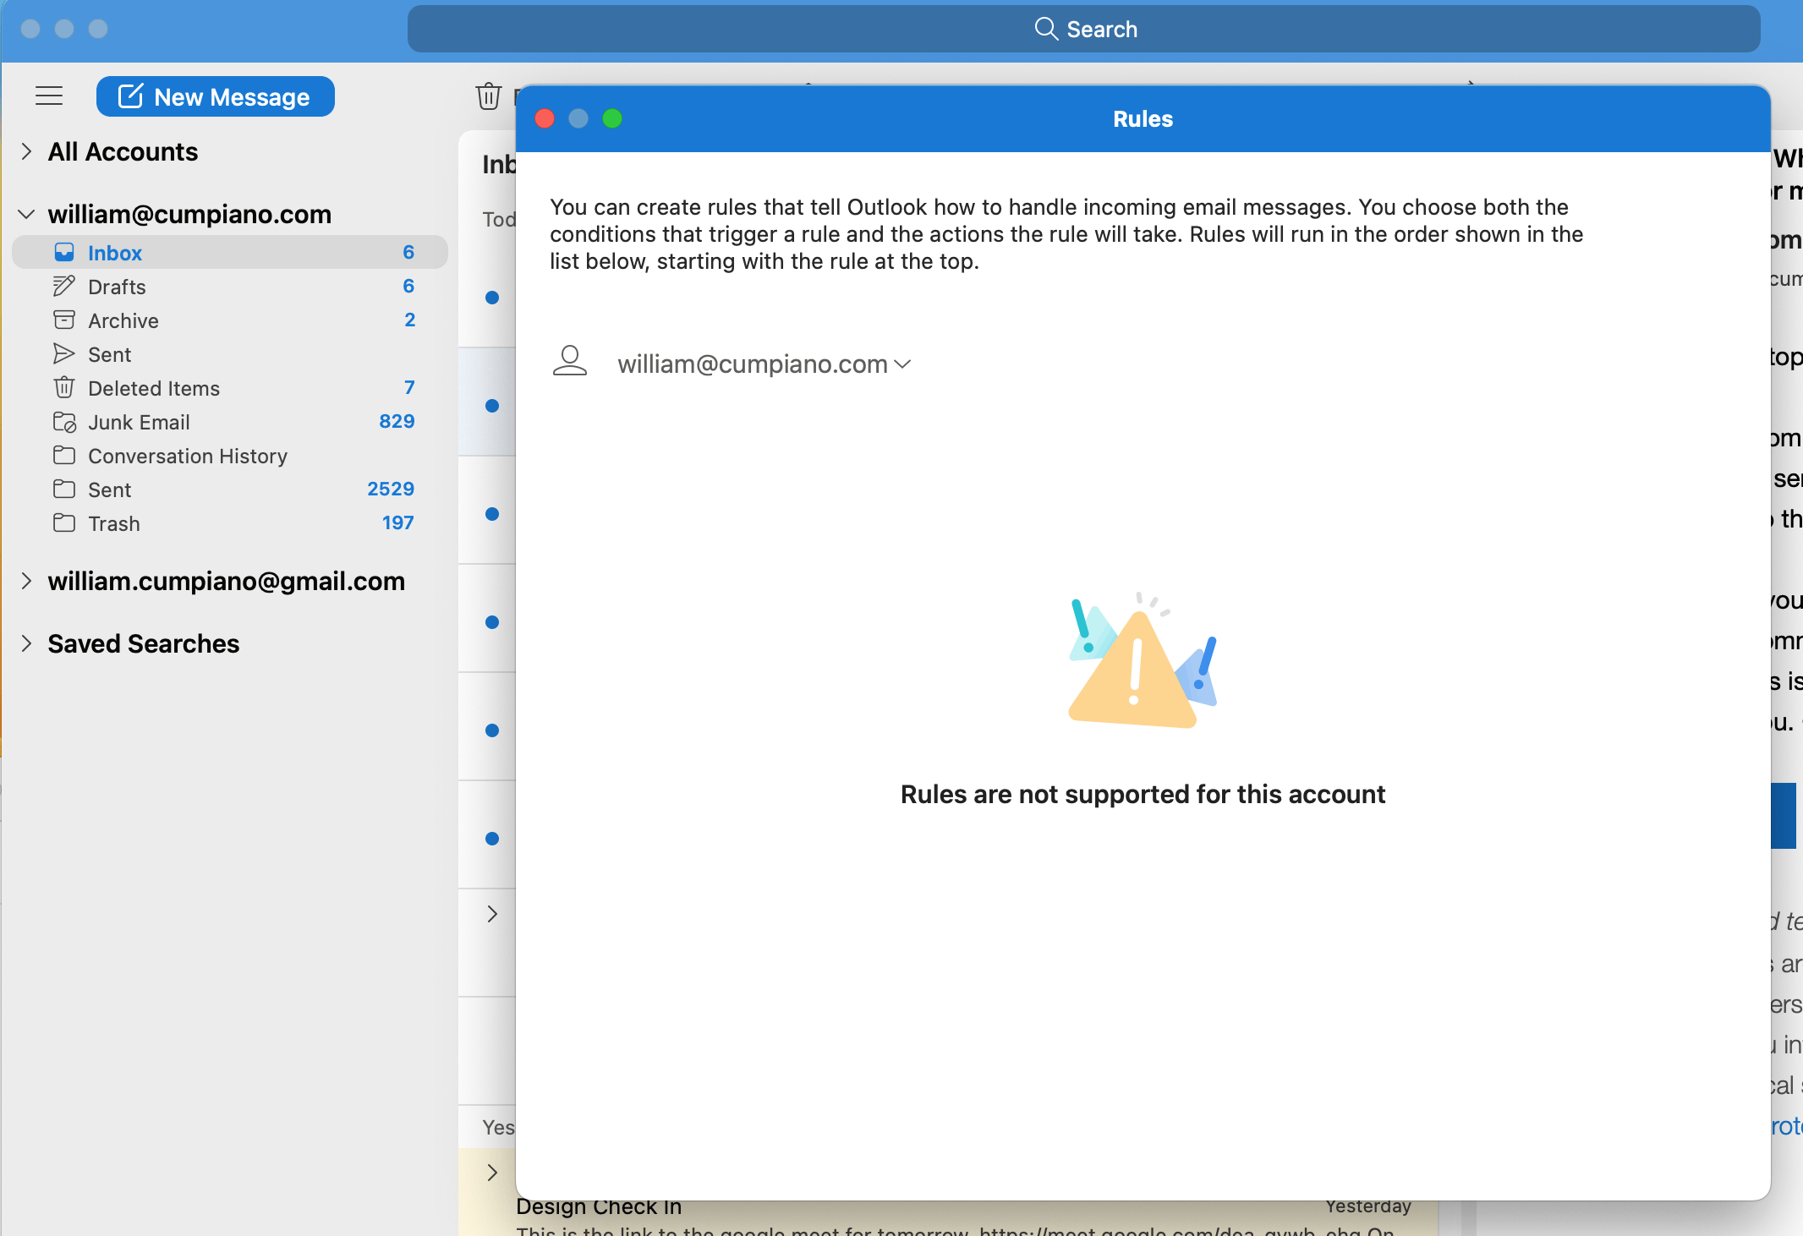Click the Trash count 197
The height and width of the screenshot is (1236, 1803).
click(x=398, y=523)
